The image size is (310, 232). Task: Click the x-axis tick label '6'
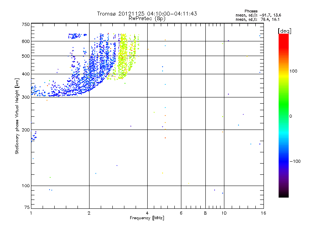pyautogui.click(x=181, y=213)
